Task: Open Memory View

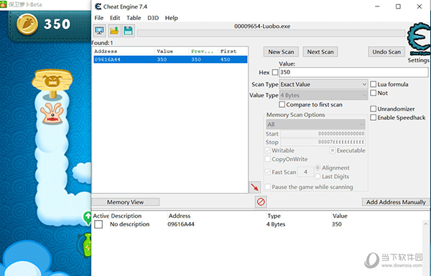Action: [125, 202]
